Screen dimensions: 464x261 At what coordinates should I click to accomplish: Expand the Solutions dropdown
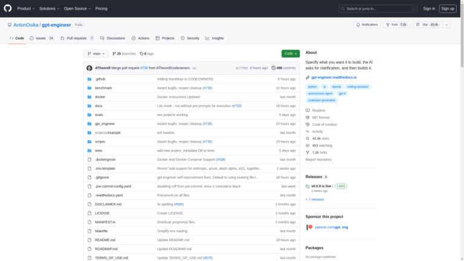(49, 8)
